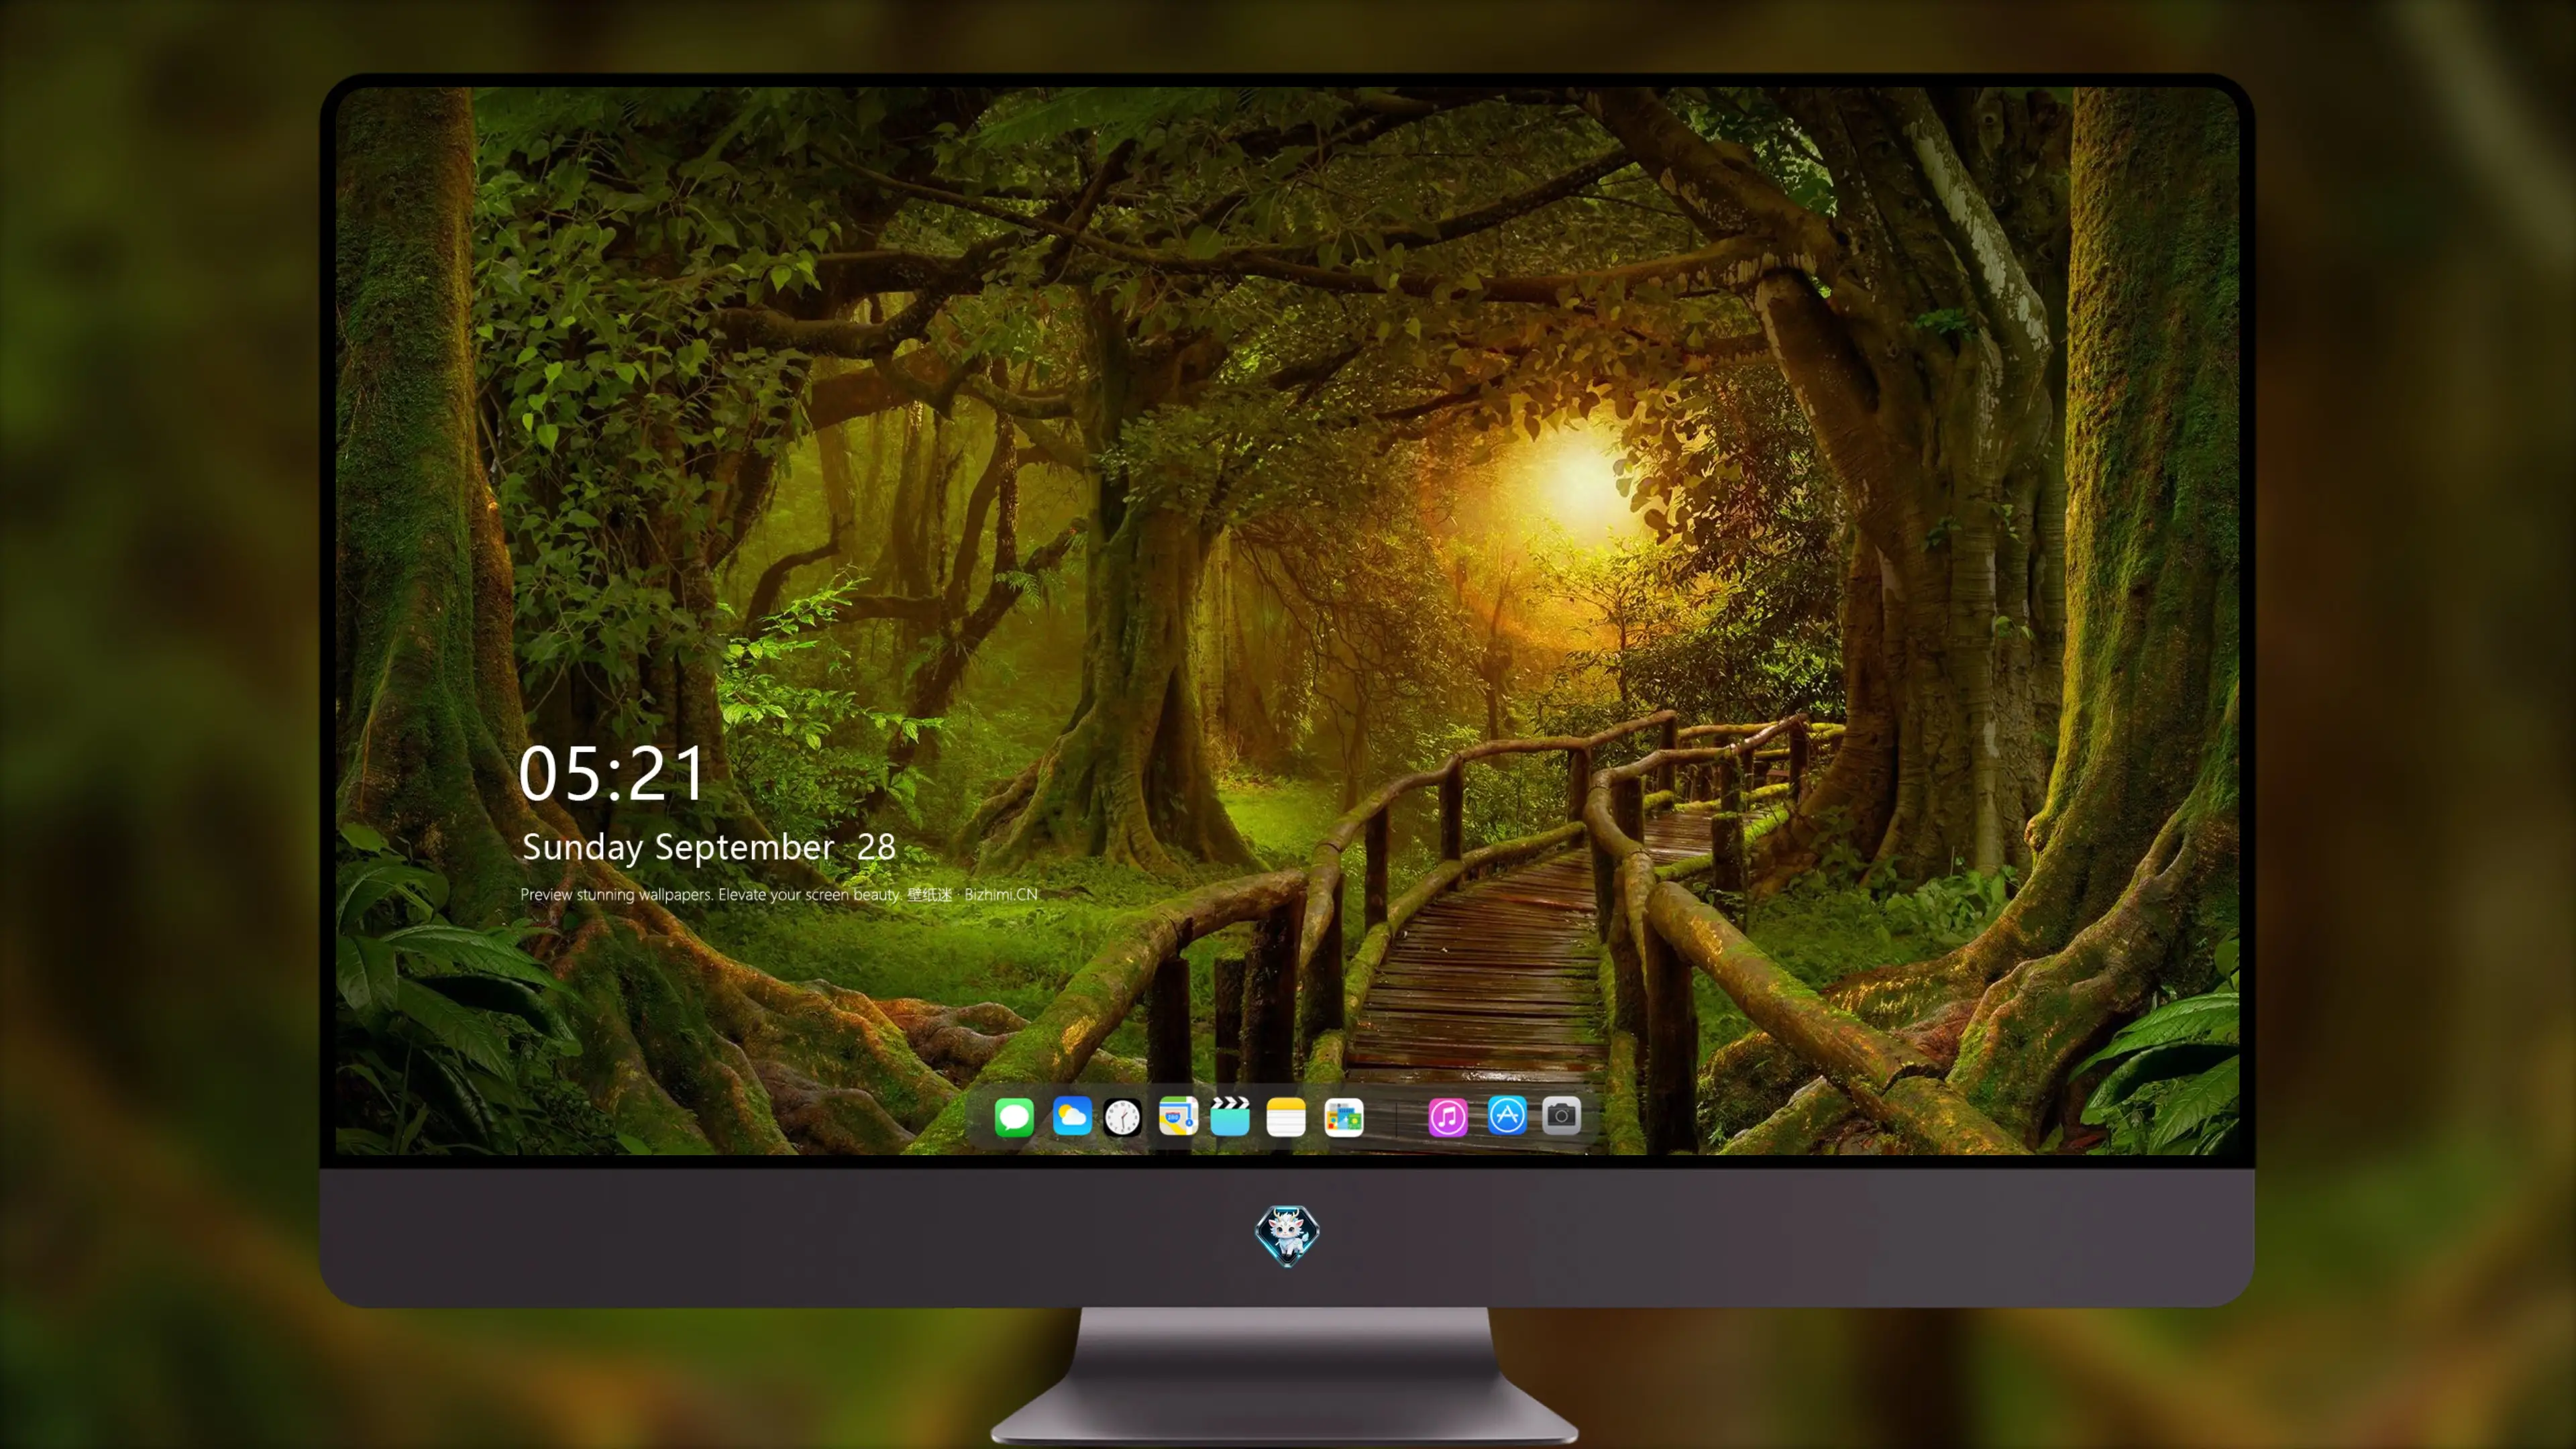Launch the Maps app from the dock
This screenshot has width=2576, height=1449.
tap(1178, 1116)
